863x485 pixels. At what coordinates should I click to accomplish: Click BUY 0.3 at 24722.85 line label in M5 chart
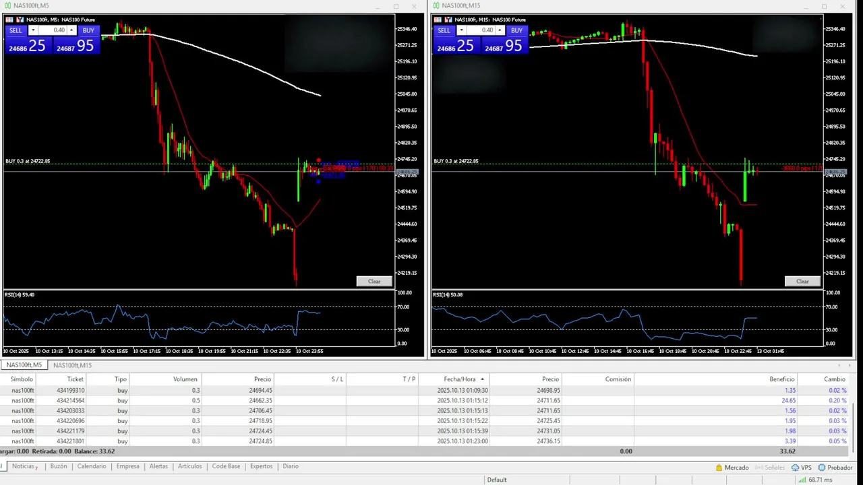tap(28, 161)
